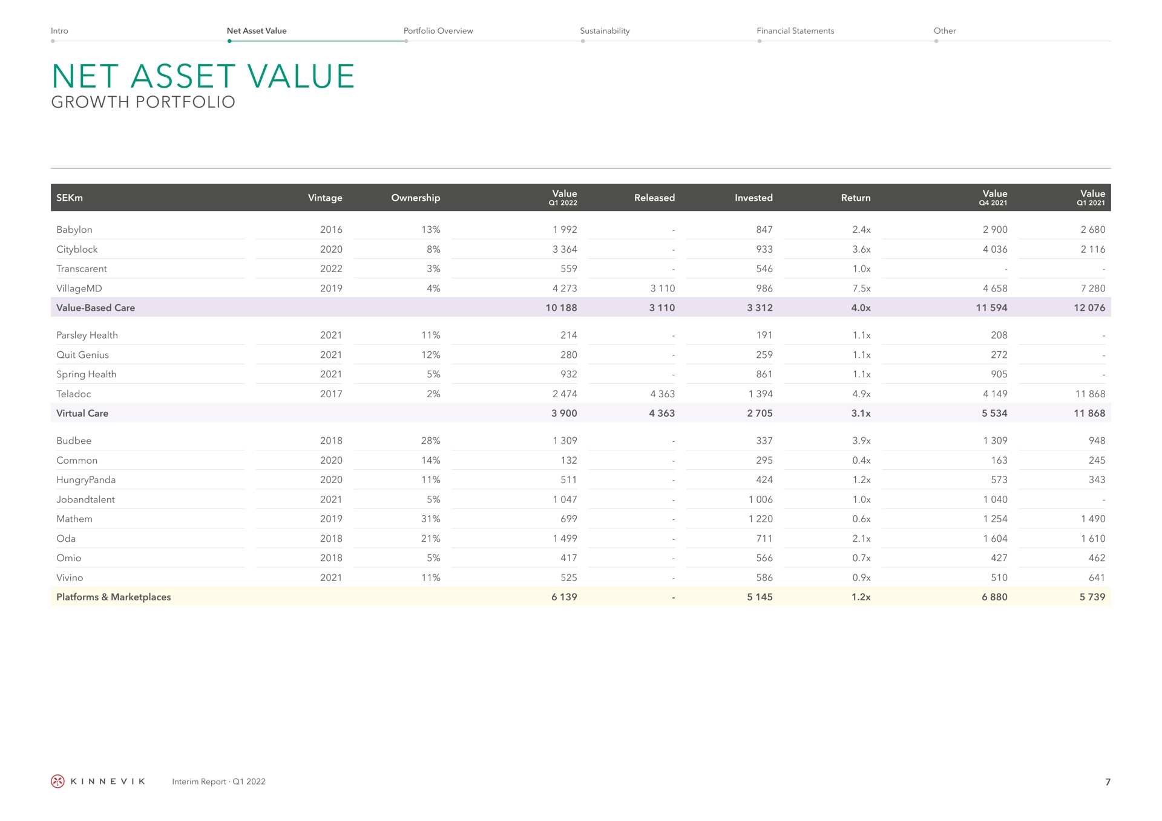1162x821 pixels.
Task: Click the page number 7
Action: [x=1108, y=782]
